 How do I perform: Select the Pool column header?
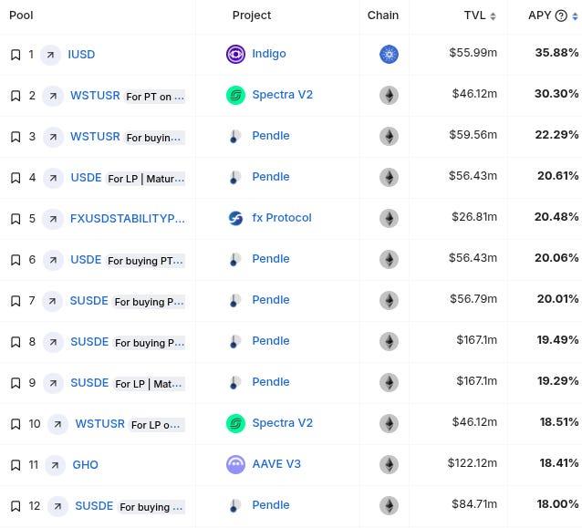point(21,16)
